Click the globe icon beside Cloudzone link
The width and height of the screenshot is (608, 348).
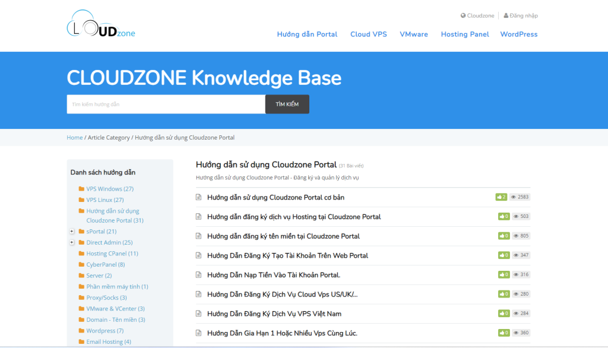coord(463,15)
